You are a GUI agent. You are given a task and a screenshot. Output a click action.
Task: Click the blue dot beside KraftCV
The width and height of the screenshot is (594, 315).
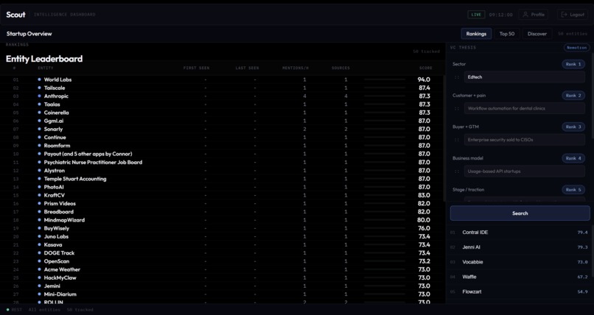[39, 195]
